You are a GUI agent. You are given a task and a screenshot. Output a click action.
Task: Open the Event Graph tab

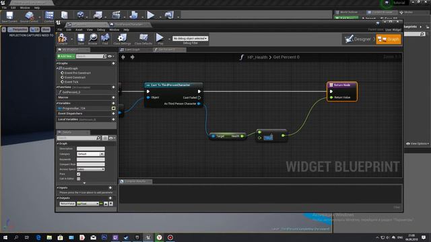133,50
